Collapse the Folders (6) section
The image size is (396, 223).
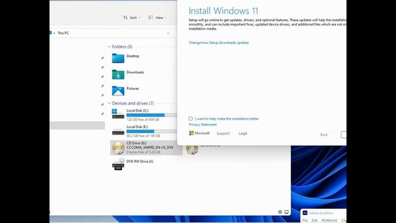pyautogui.click(x=110, y=46)
